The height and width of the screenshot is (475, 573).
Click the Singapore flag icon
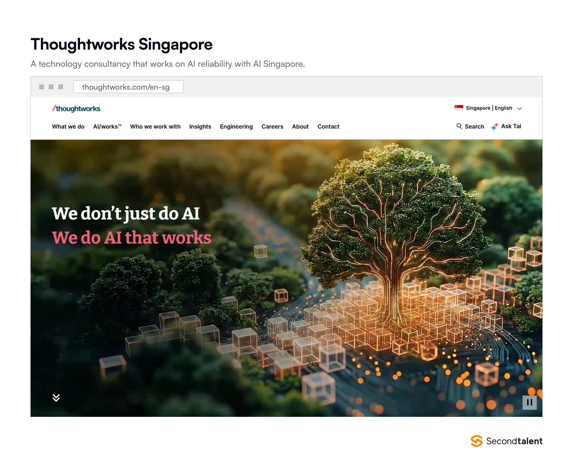(459, 108)
